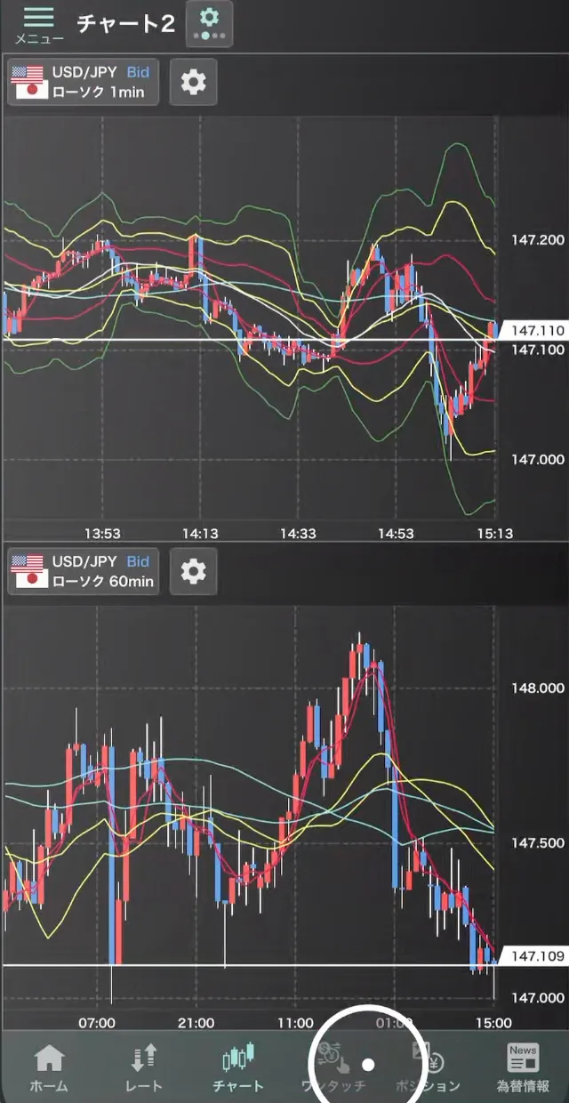Tap the ワンタッチ one-touch trading icon
The image size is (569, 1103).
coord(333,1067)
